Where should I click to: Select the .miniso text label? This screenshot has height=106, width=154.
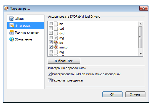(x=63, y=47)
